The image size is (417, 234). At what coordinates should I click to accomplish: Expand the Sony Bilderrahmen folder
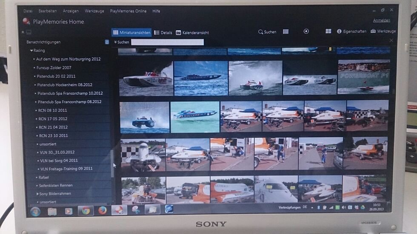tap(37, 194)
